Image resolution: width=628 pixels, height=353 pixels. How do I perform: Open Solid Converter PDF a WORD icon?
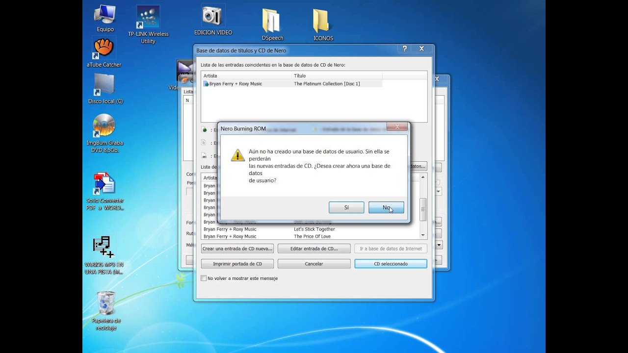click(105, 191)
